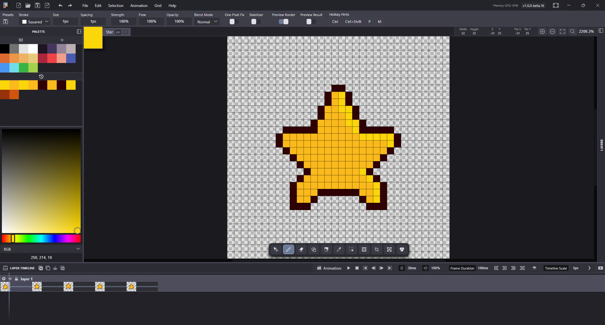Zoom in with the plus magnifier

(542, 31)
